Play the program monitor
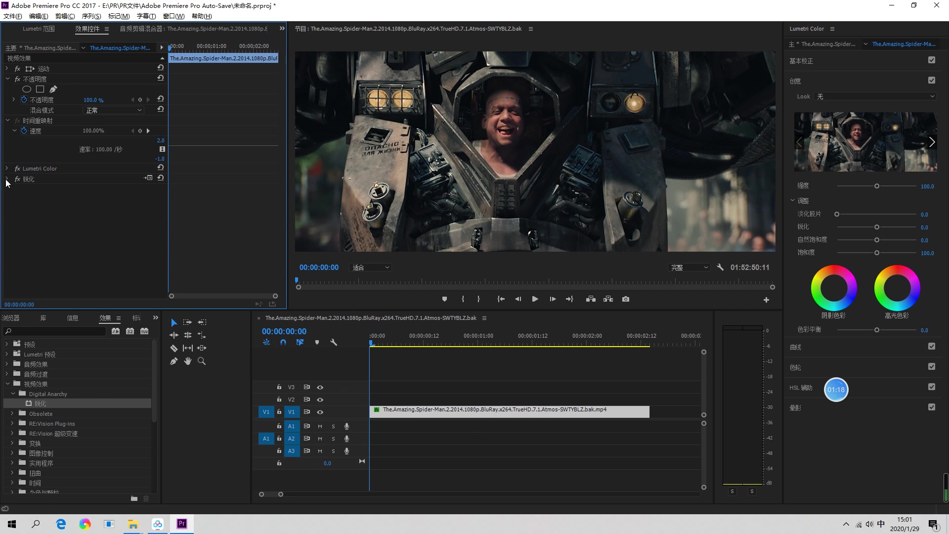The height and width of the screenshot is (534, 949). pos(535,299)
